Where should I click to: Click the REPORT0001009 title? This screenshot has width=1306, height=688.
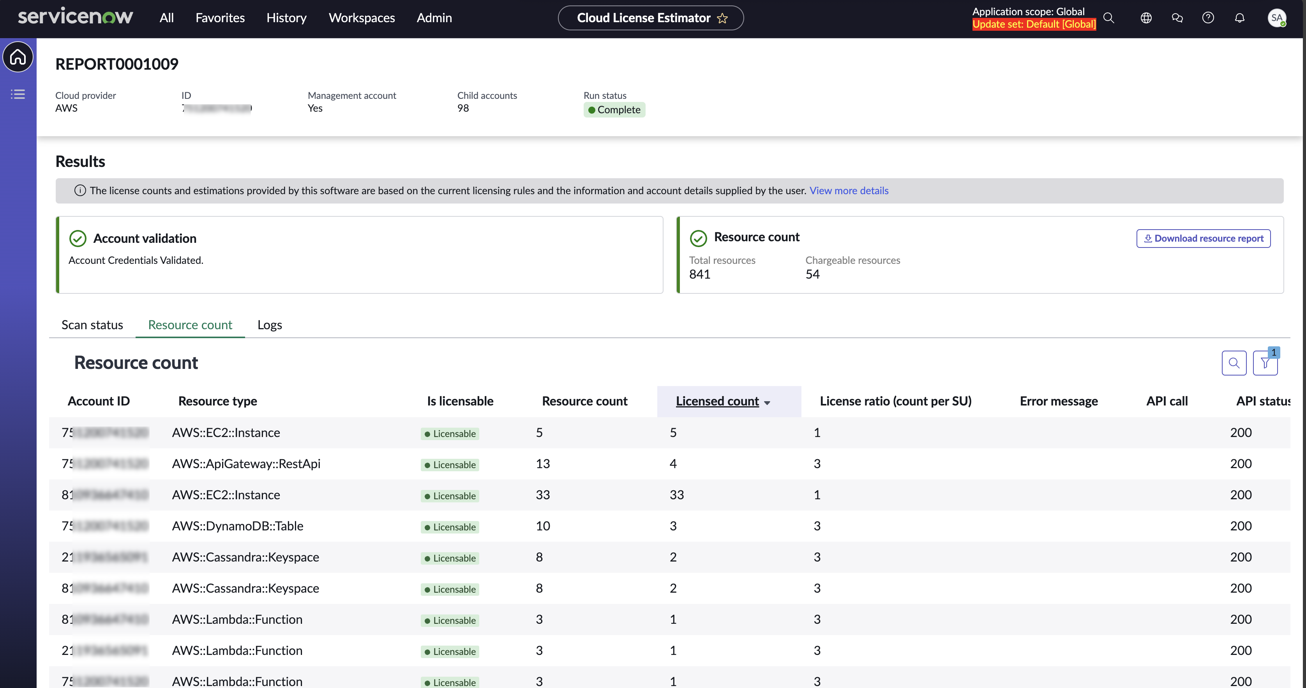[116, 64]
